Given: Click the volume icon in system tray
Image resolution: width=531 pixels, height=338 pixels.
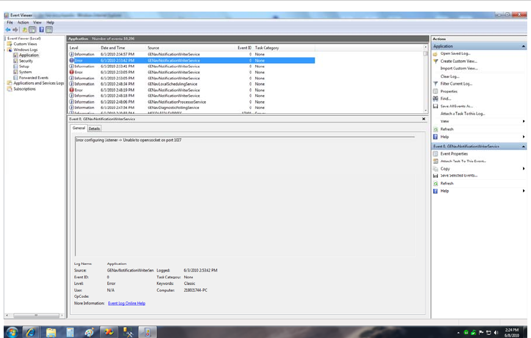Looking at the screenshot, I should coord(496,333).
